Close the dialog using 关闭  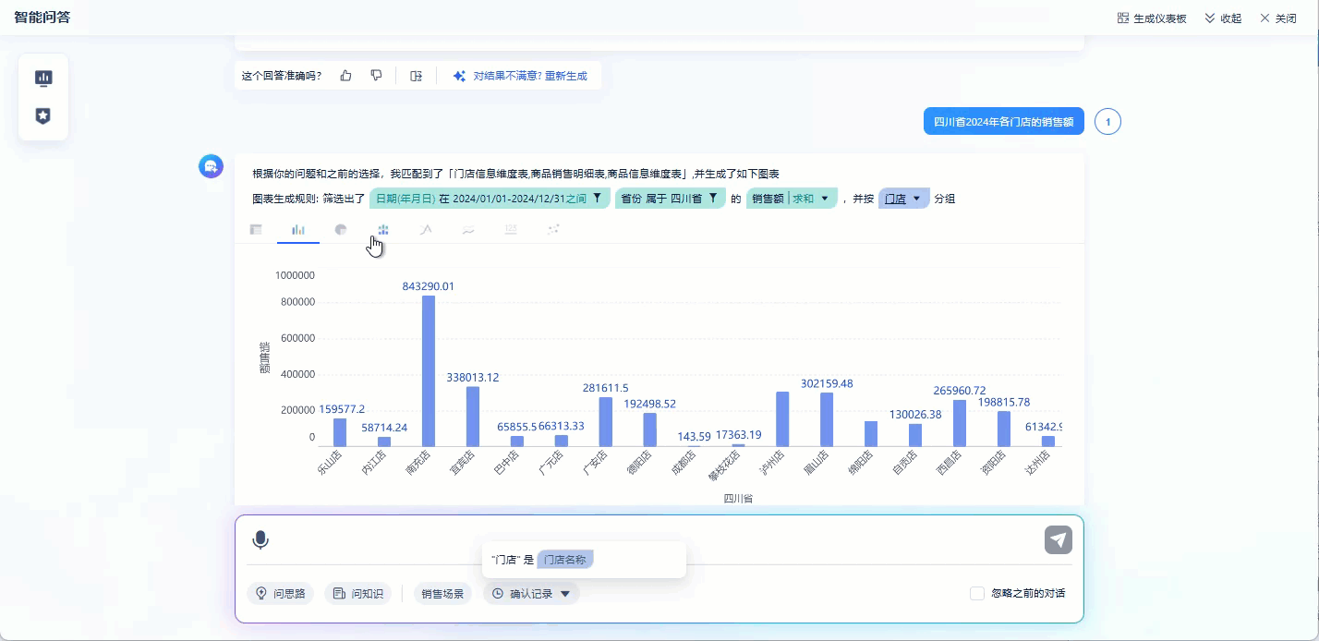click(1277, 18)
